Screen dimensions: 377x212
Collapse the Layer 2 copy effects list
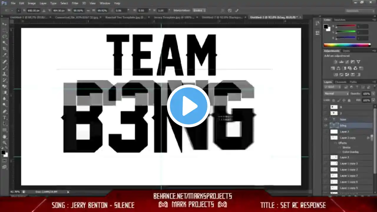coord(372,138)
